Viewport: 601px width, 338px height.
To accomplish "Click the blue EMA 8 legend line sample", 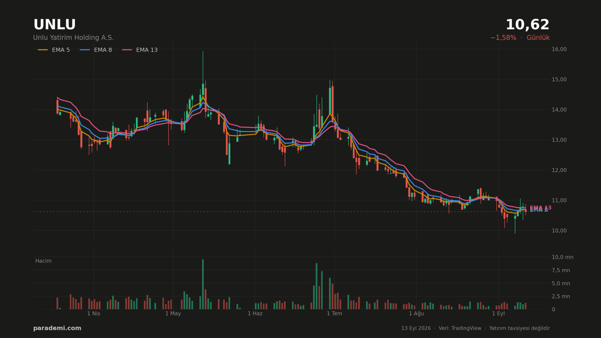I will (85, 50).
